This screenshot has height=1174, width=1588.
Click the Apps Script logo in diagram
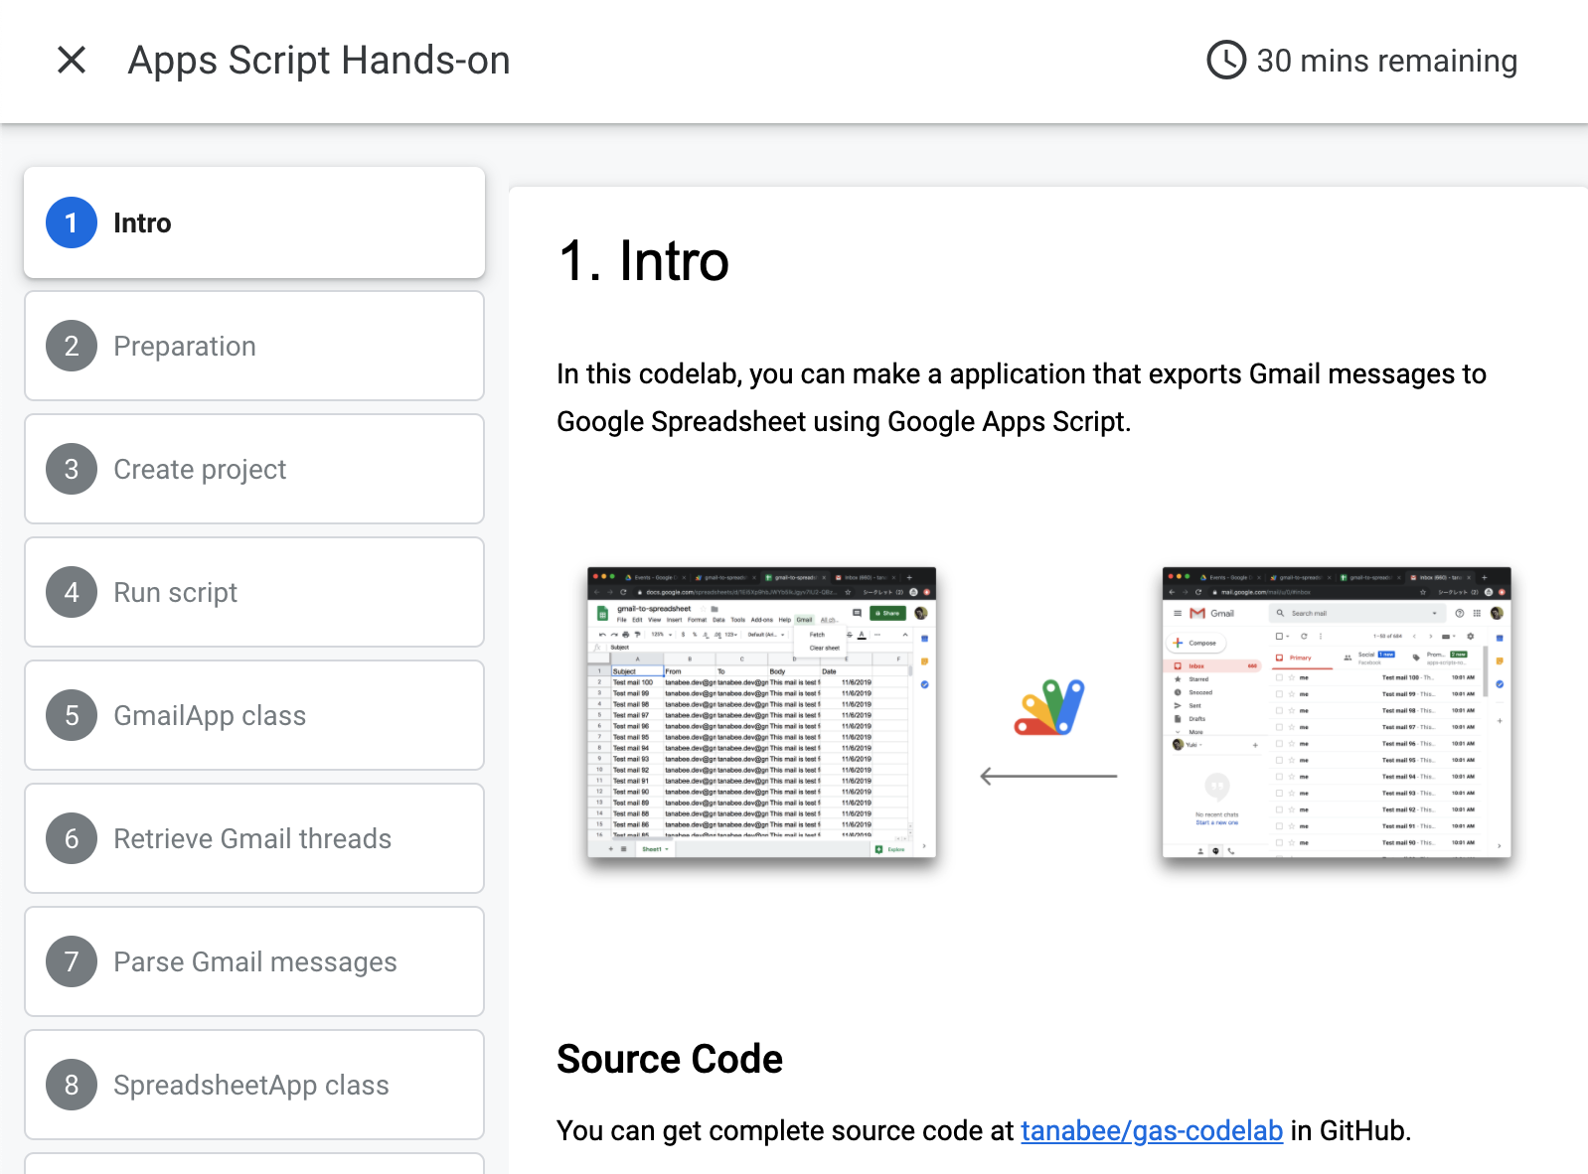pyautogui.click(x=1049, y=707)
